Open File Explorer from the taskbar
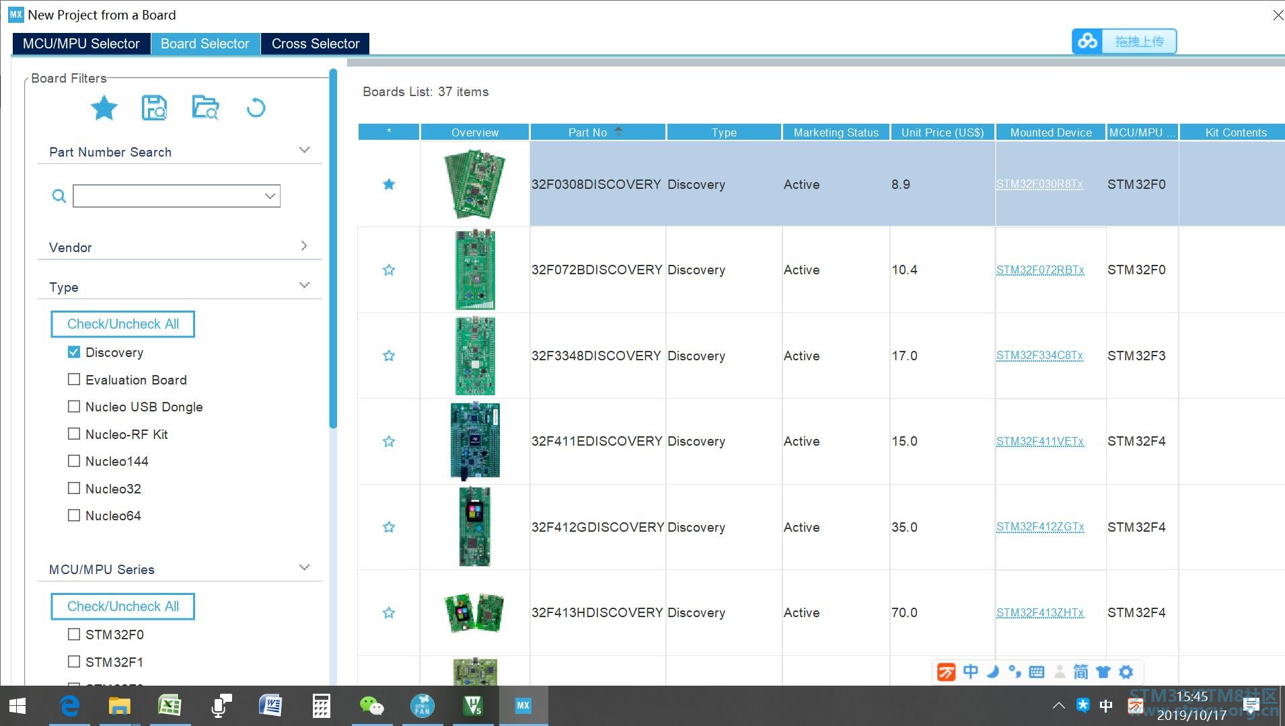Viewport: 1285px width, 726px height. 120,706
